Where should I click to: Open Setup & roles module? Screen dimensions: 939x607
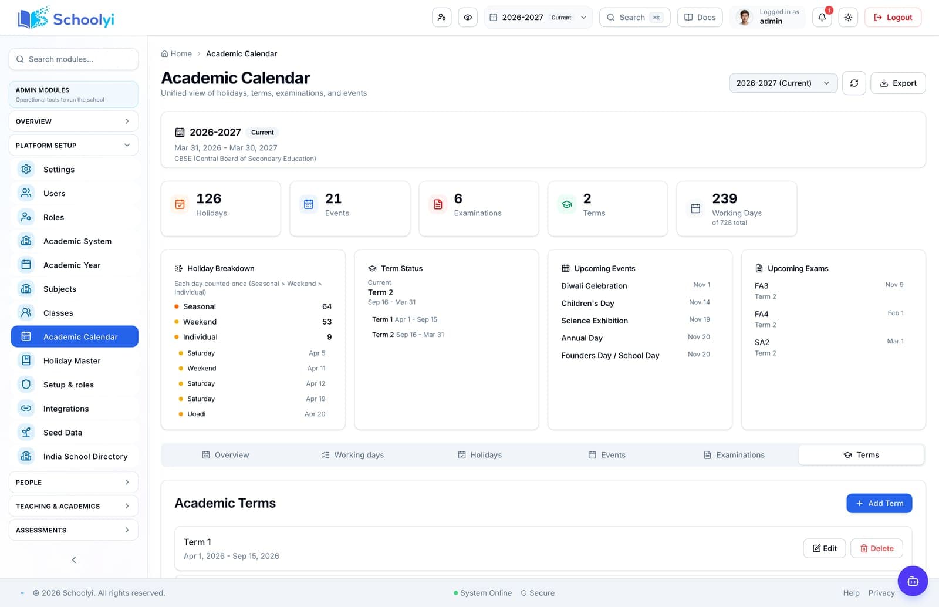75,385
